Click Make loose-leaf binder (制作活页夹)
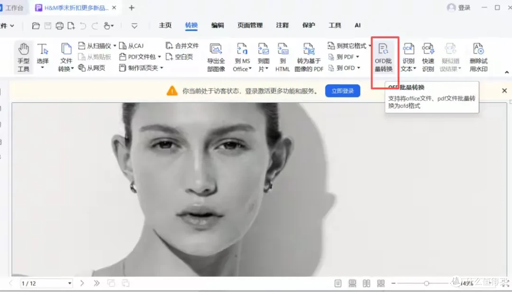 pyautogui.click(x=141, y=68)
